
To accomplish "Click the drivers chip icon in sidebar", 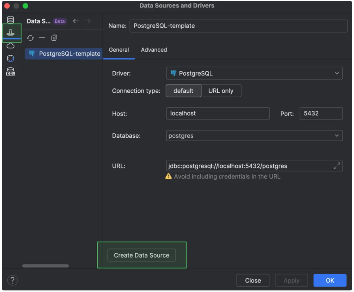I will click(x=11, y=58).
